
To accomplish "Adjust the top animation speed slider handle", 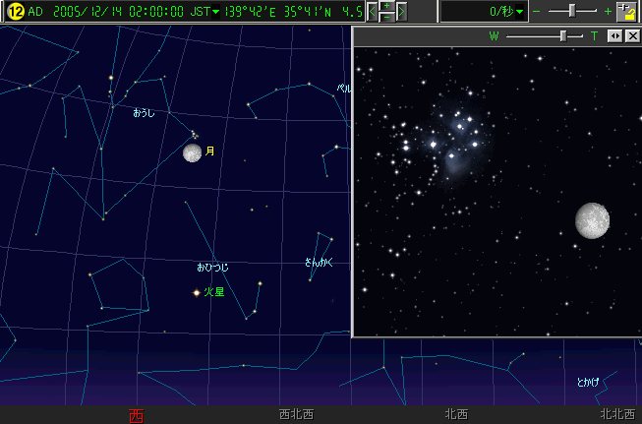I will click(x=574, y=11).
